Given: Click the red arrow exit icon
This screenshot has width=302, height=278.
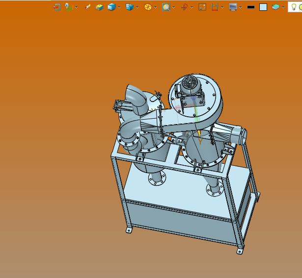Looking at the screenshot, I should coord(57,7).
